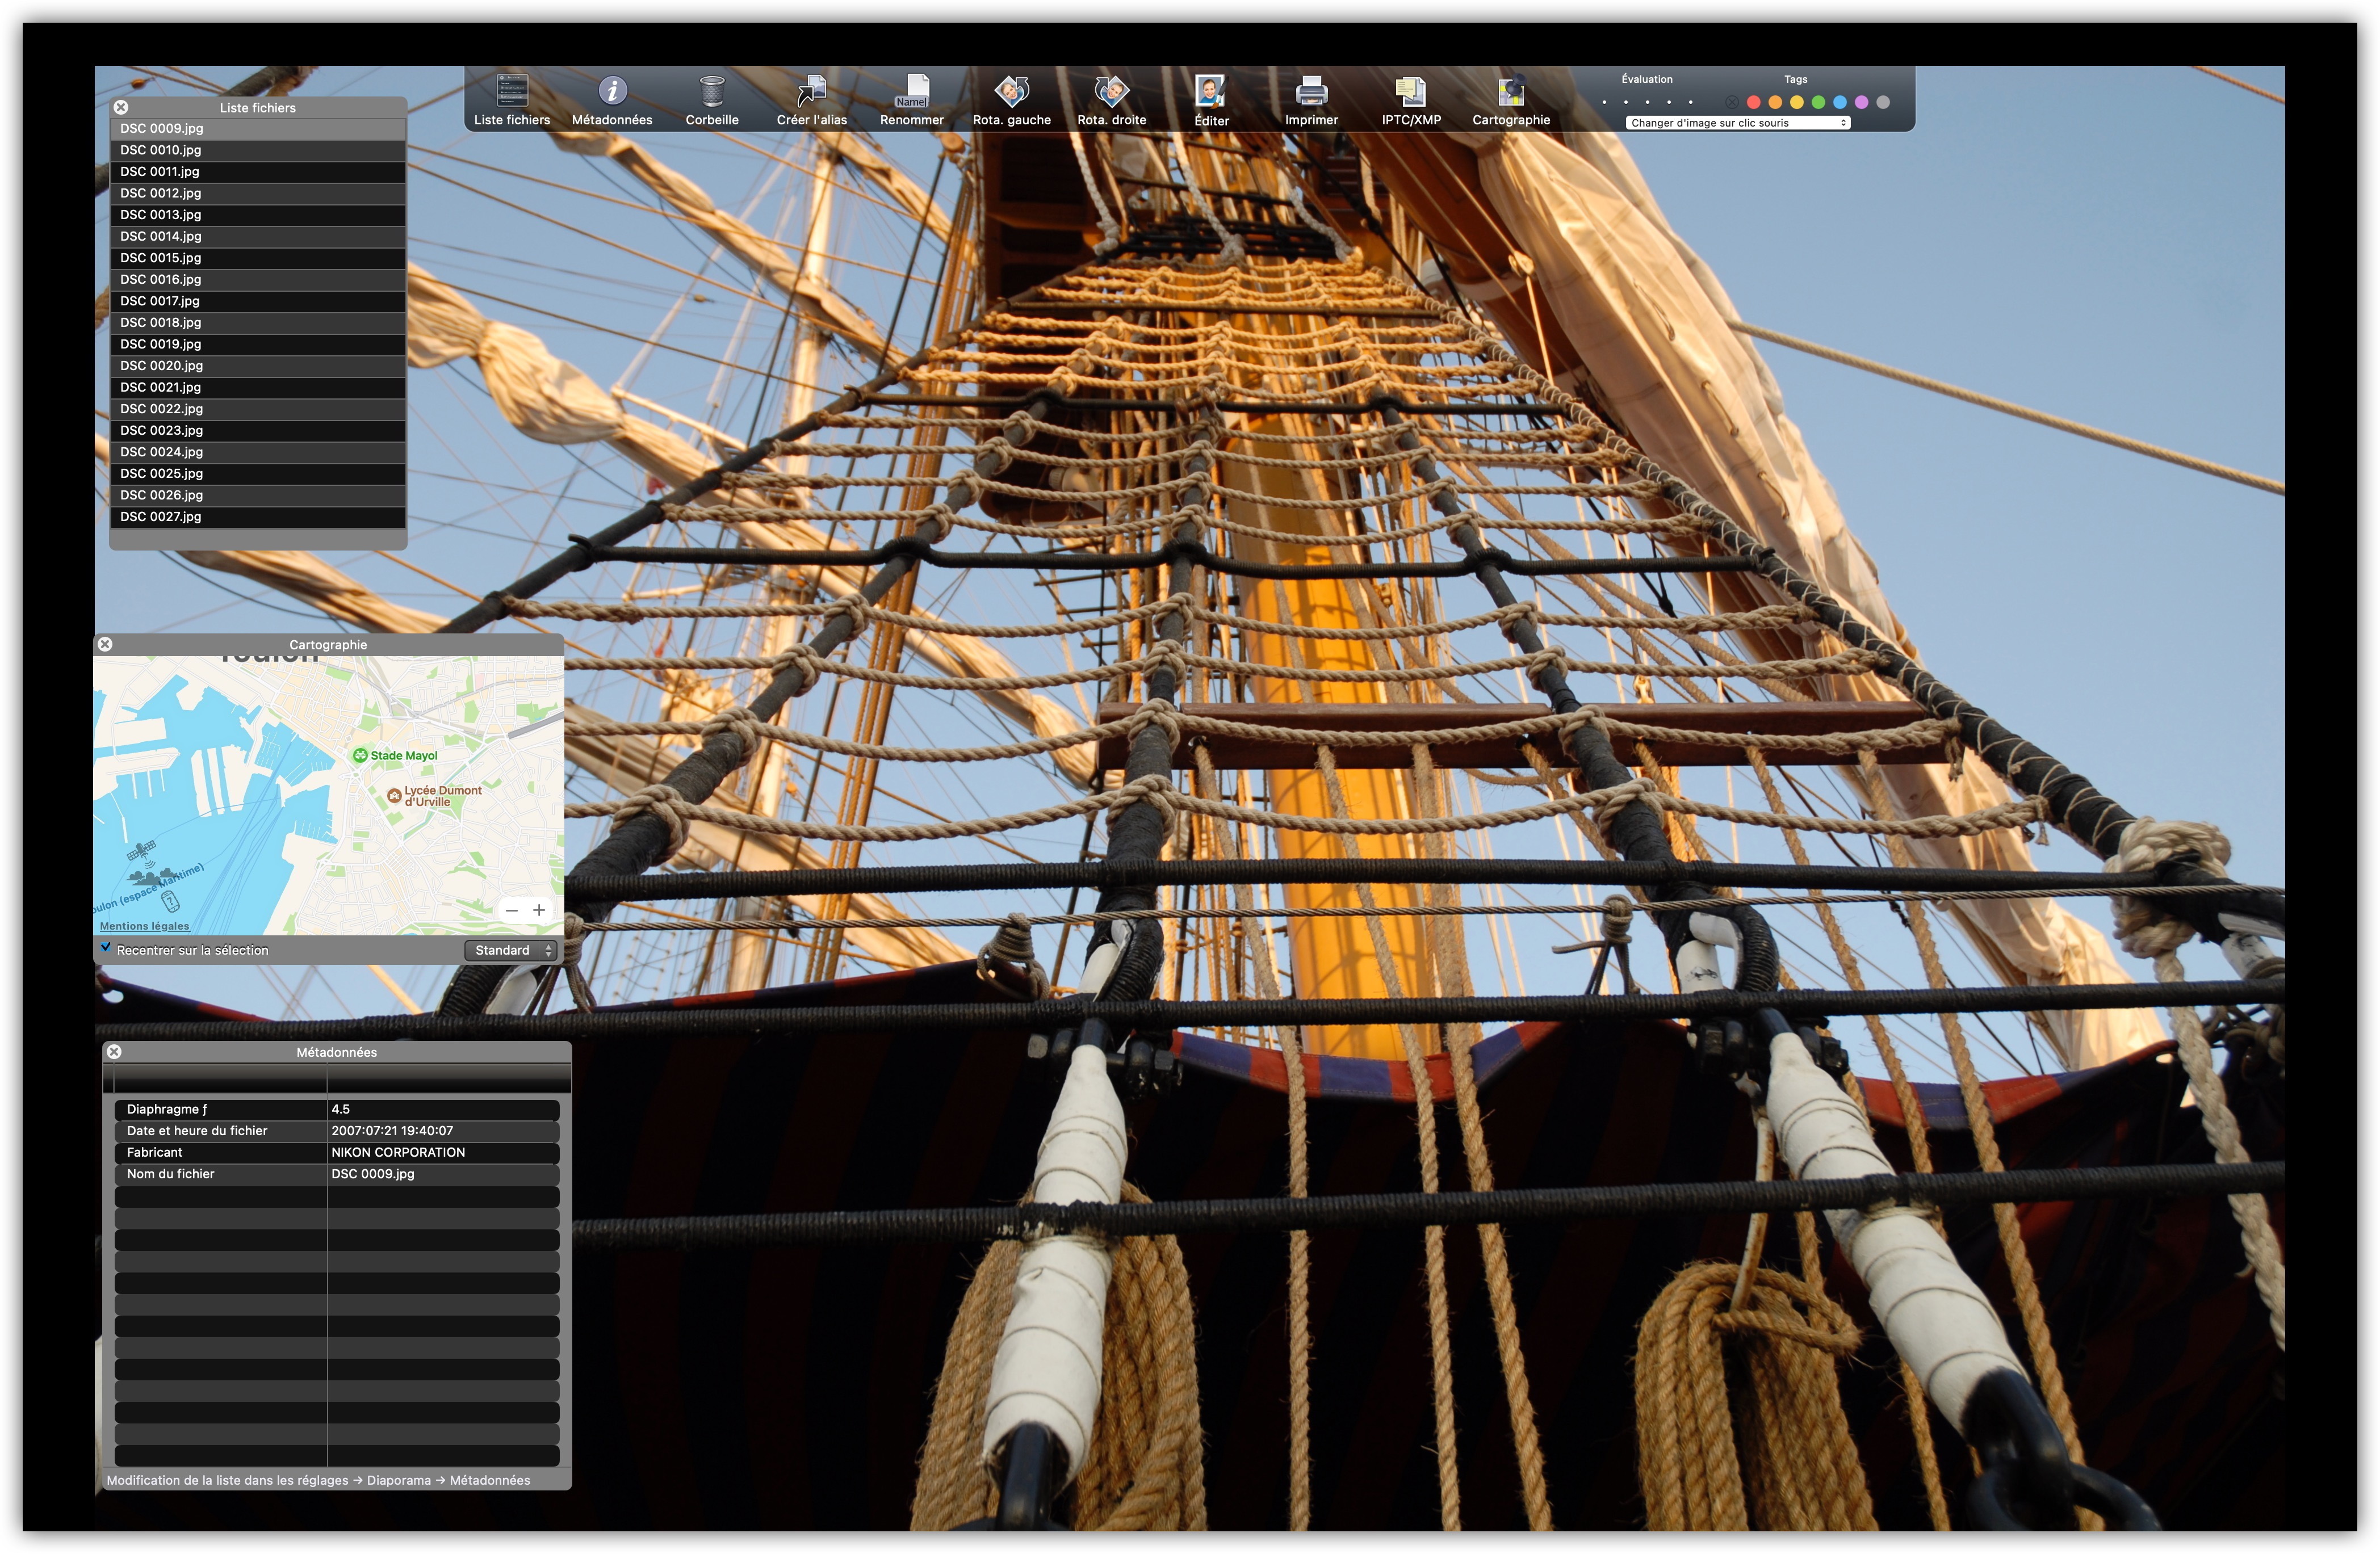The image size is (2380, 1554).
Task: Click the Créer l'alias icon
Action: coord(811,92)
